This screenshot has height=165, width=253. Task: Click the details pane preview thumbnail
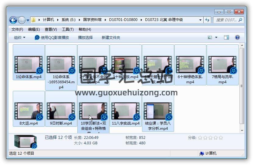(x=26, y=142)
